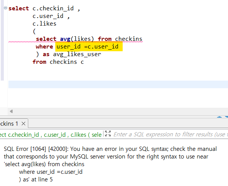Screen dimensions: 228x186
Task: Place cursor on the empty highlighted current line
Action: coord(118,84)
